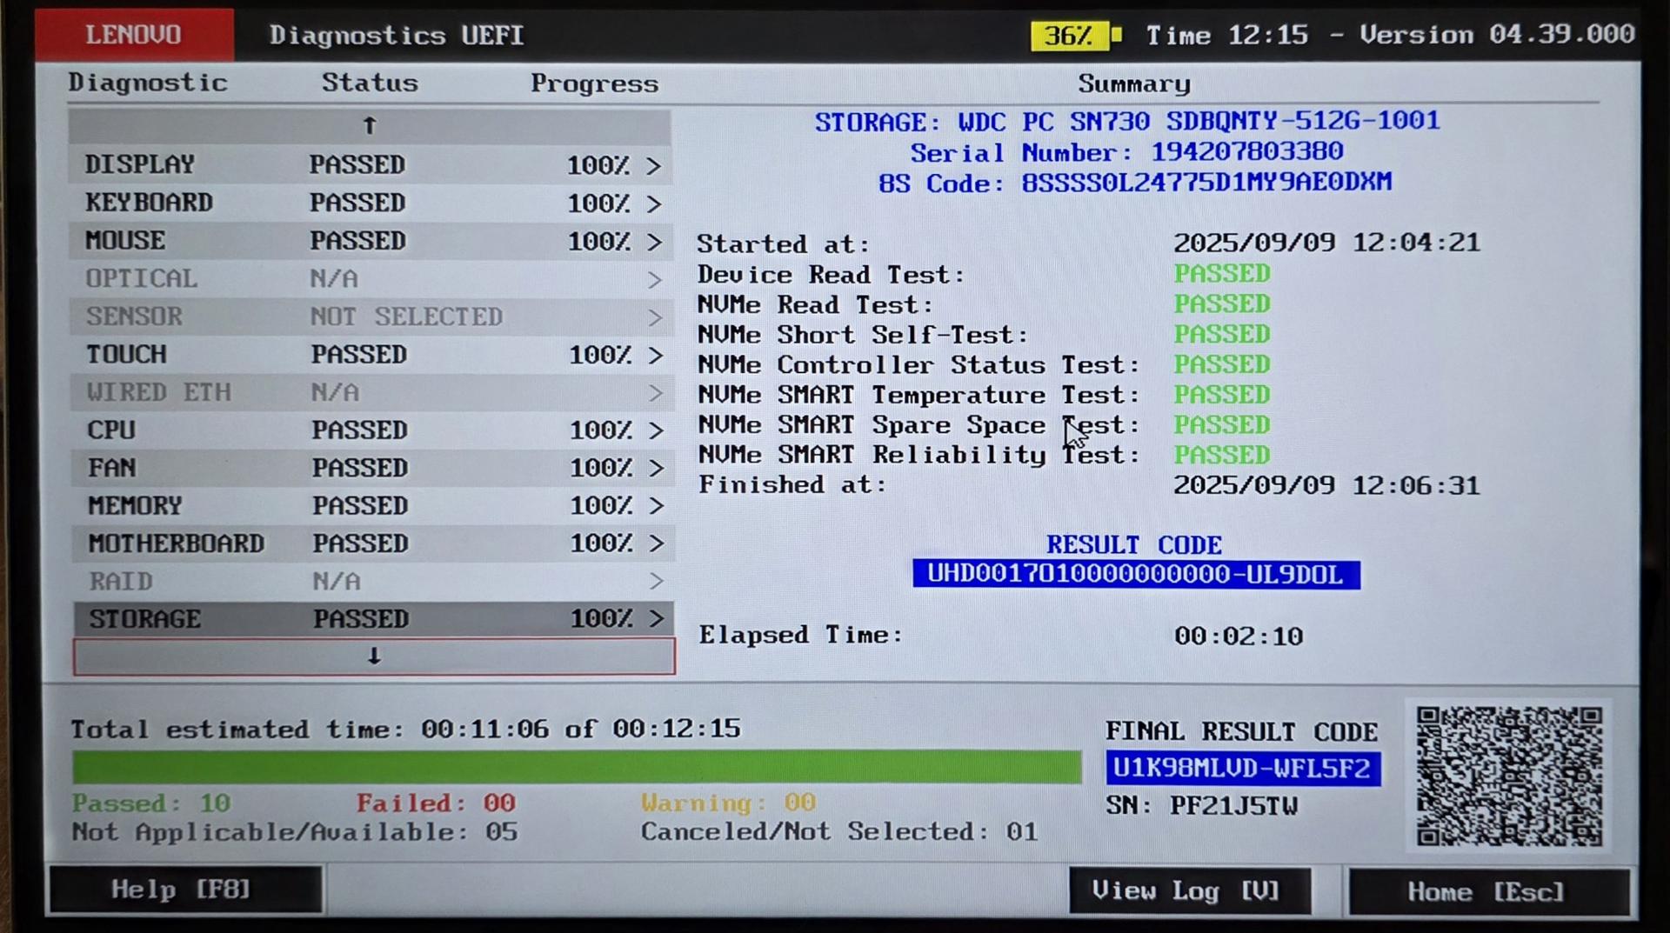Expand CPU test details chevron
Screen dimensions: 1670x933
[656, 430]
